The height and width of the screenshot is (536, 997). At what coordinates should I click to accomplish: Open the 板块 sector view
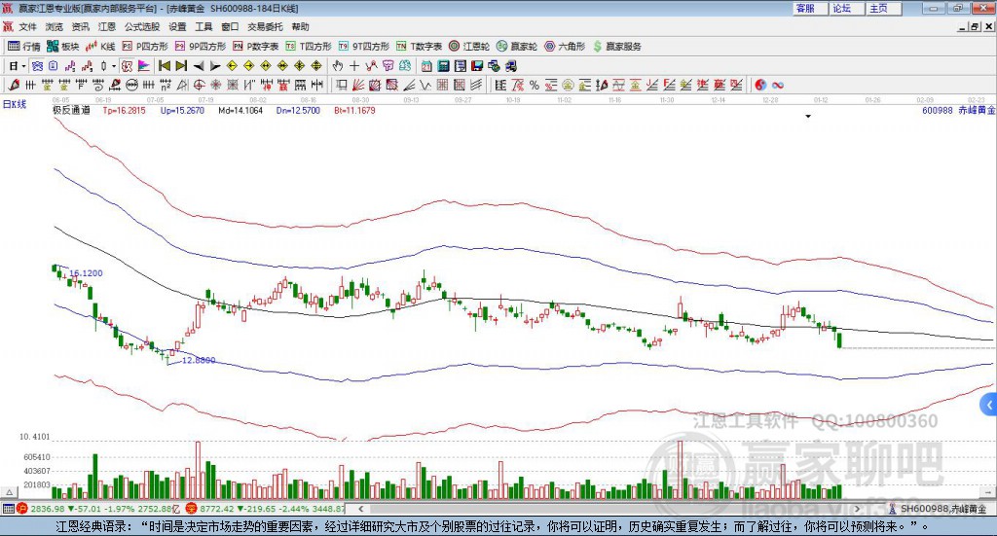63,47
